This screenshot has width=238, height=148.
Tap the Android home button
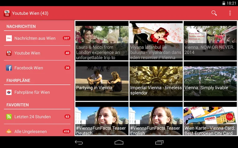[x=119, y=142]
